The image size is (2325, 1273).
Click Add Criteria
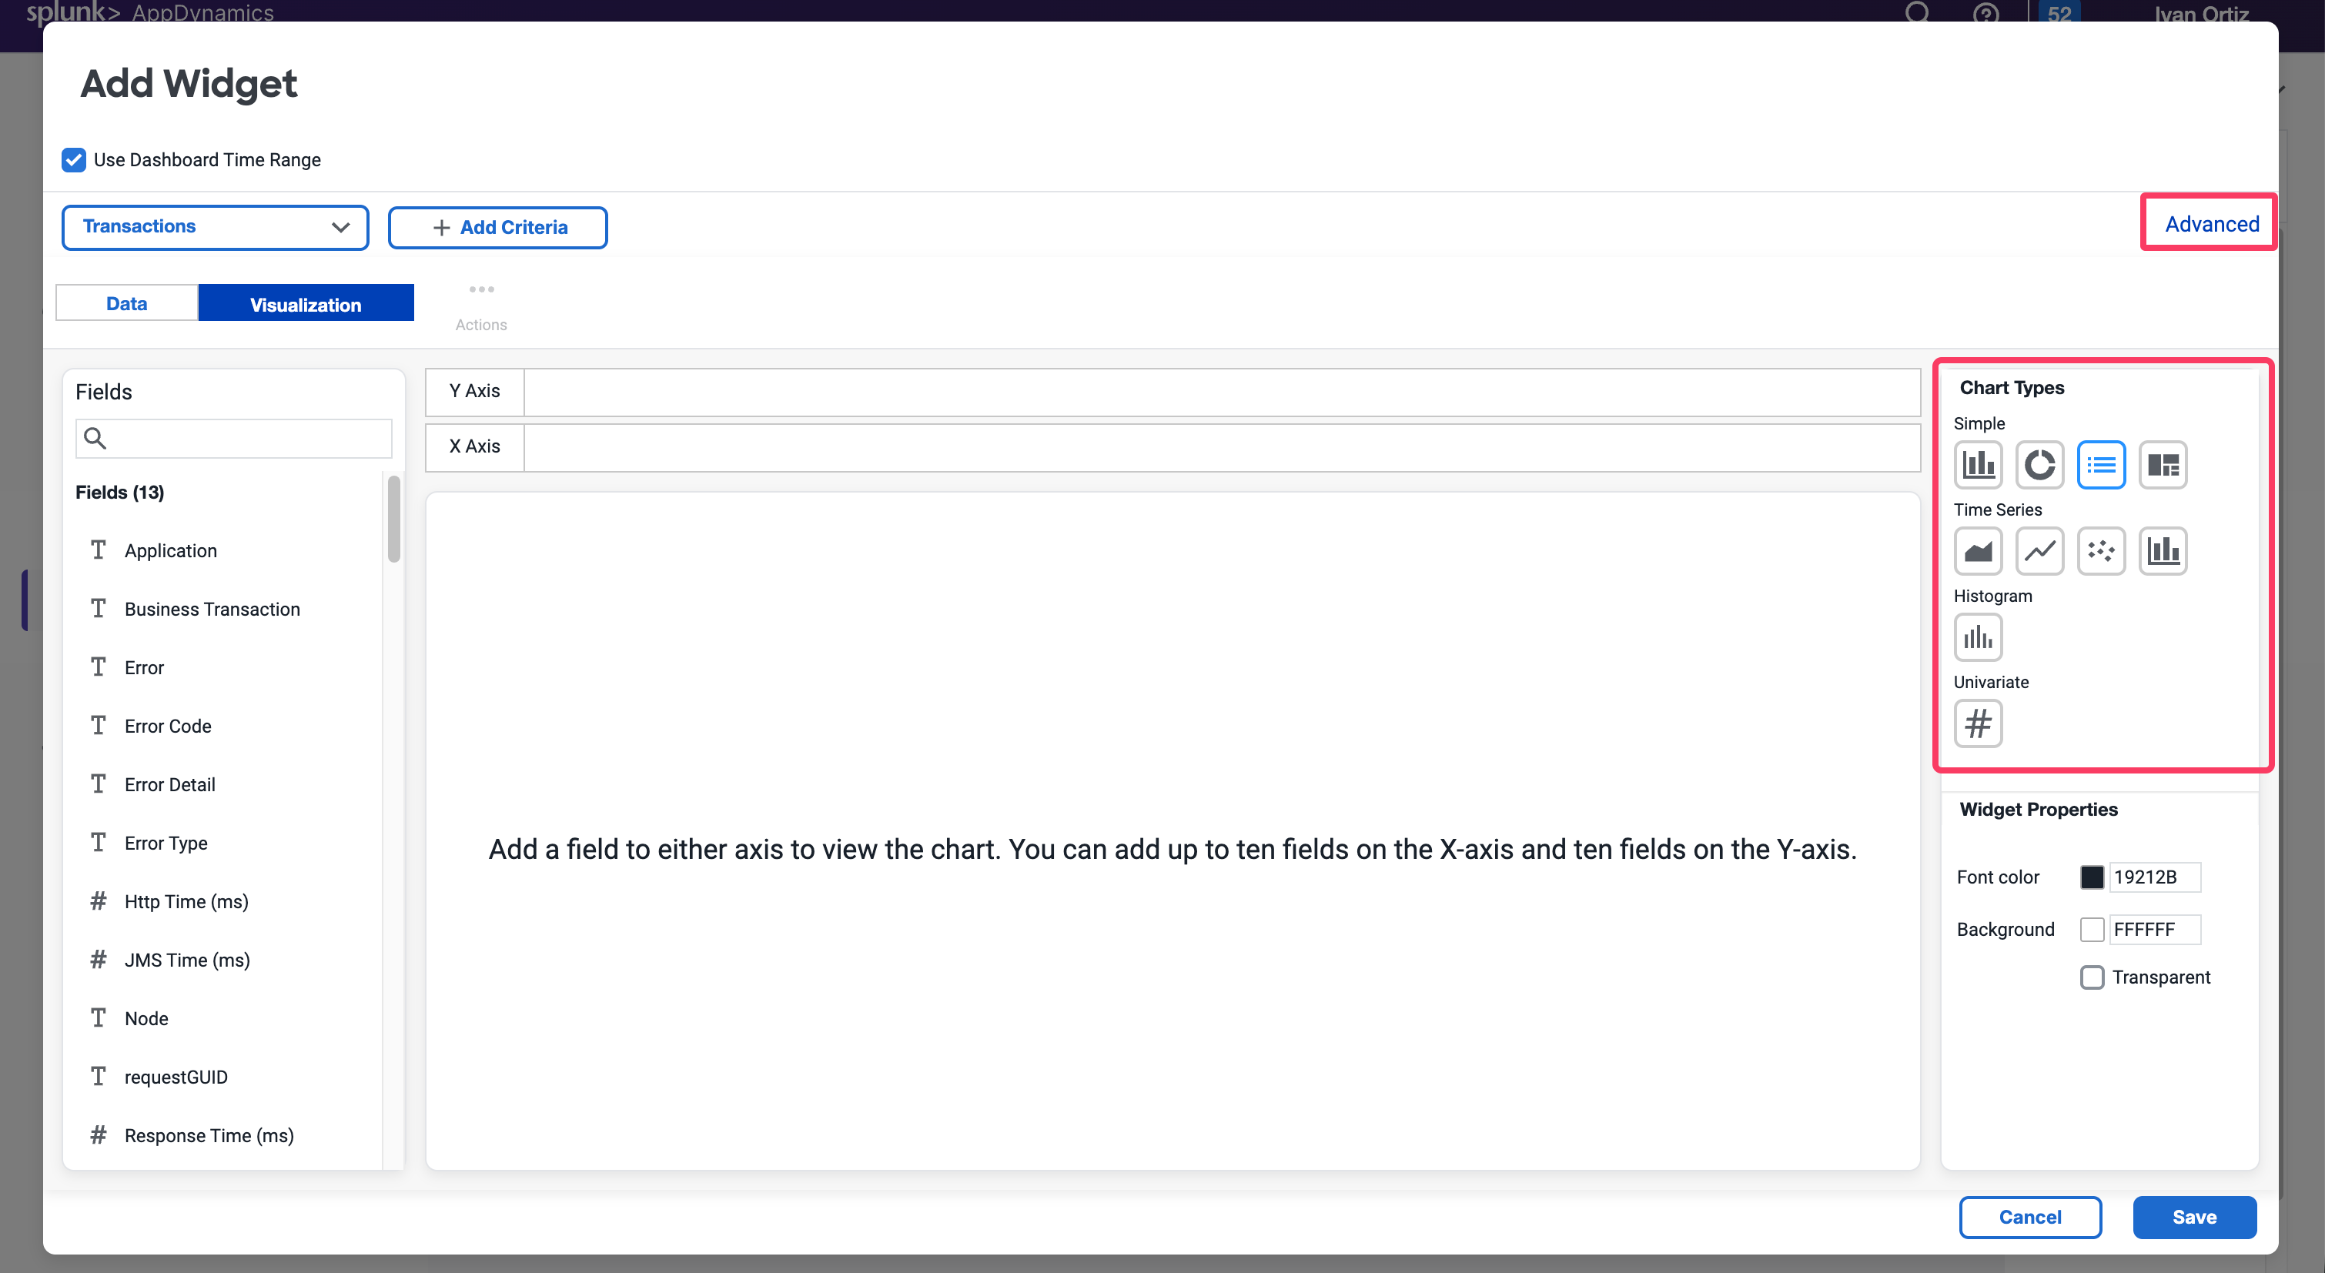click(x=497, y=226)
